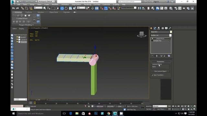
Task: Expand the Polygon Modeling ribbon panel
Action: (x=26, y=25)
